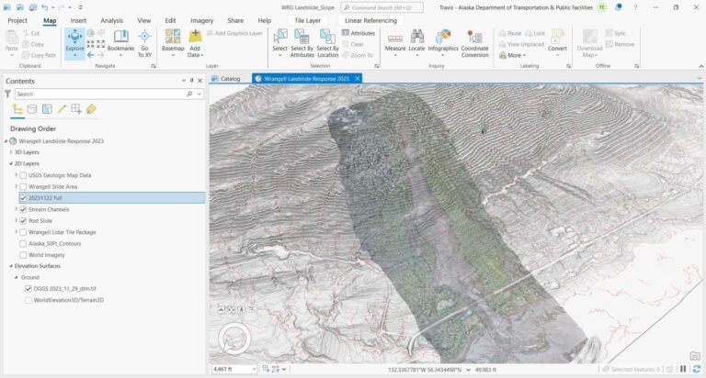Collapse the Elevation Surfaces group
The height and width of the screenshot is (378, 706).
click(x=11, y=266)
